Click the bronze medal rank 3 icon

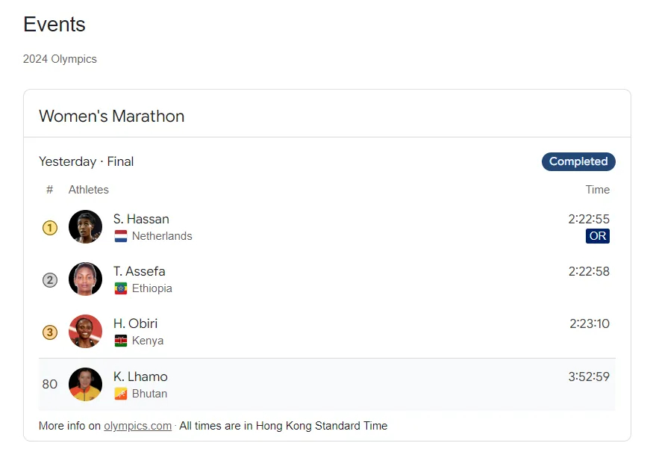(x=50, y=332)
